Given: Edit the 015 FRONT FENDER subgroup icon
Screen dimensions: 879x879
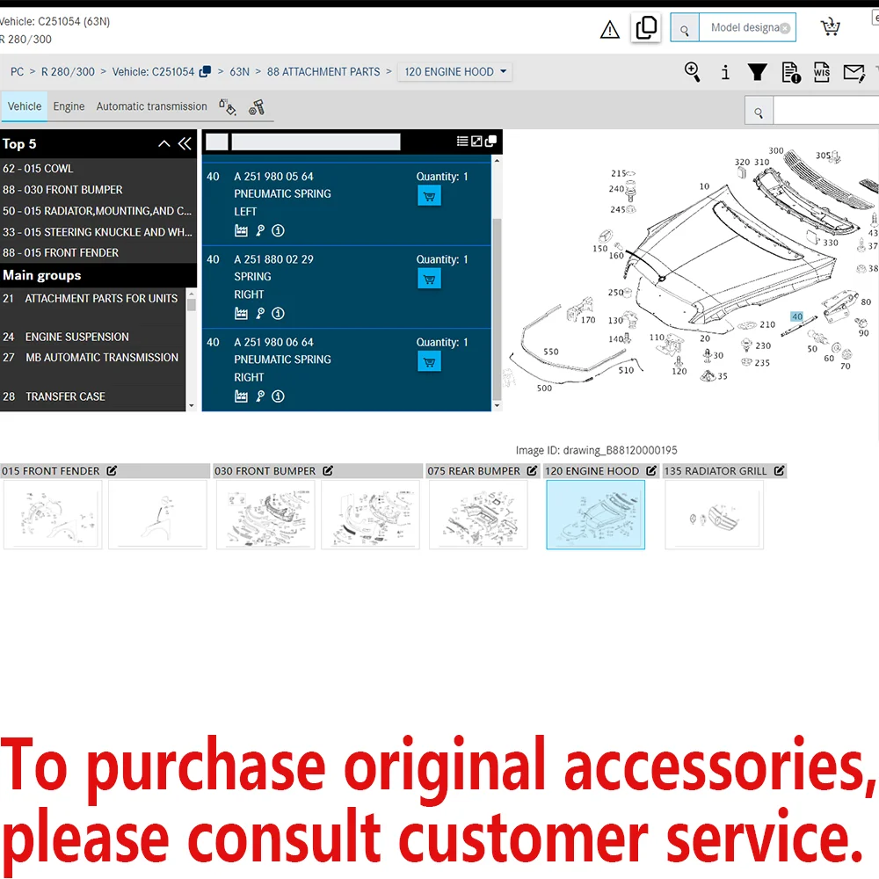Looking at the screenshot, I should (112, 471).
